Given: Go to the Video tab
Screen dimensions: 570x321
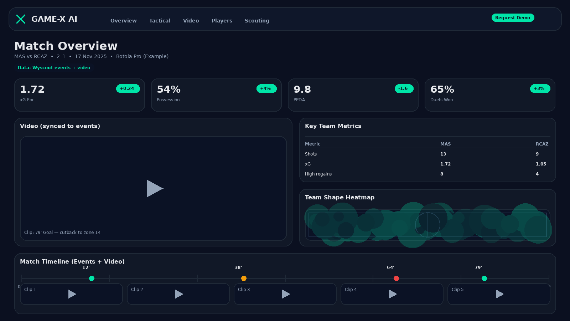Looking at the screenshot, I should click(x=191, y=21).
